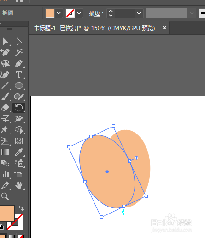205x238 pixels.
Task: Open the 描边 stroke panel link
Action: coord(96,13)
